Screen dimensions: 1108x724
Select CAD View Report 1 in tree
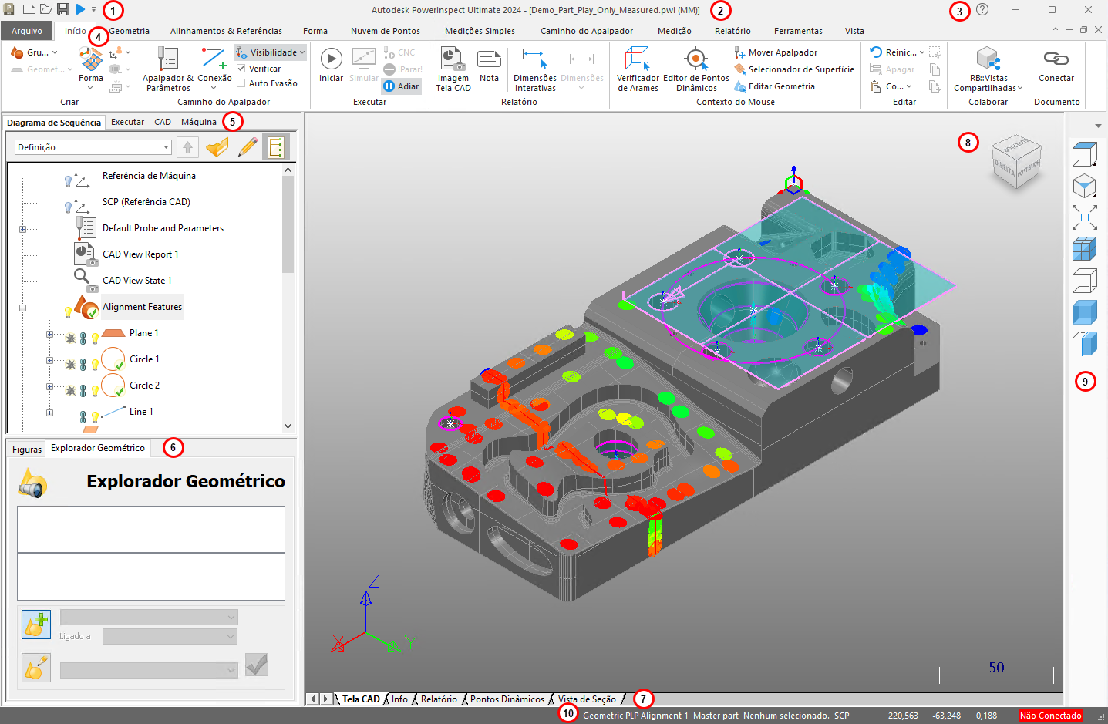point(140,254)
